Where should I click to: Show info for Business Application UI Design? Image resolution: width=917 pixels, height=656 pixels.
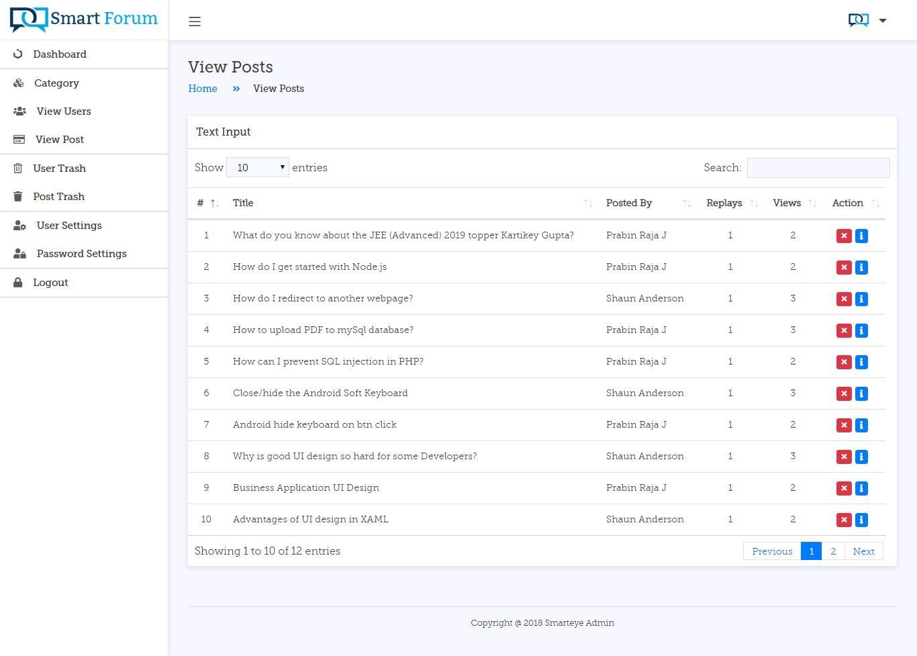[861, 488]
